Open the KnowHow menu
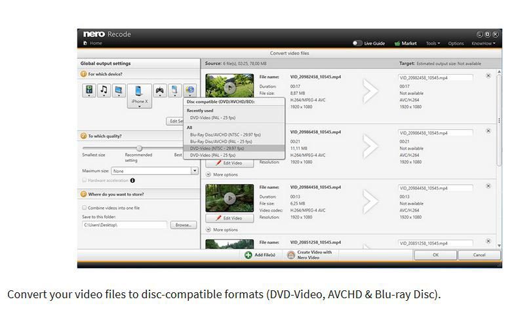Image resolution: width=512 pixels, height=310 pixels. click(x=483, y=43)
